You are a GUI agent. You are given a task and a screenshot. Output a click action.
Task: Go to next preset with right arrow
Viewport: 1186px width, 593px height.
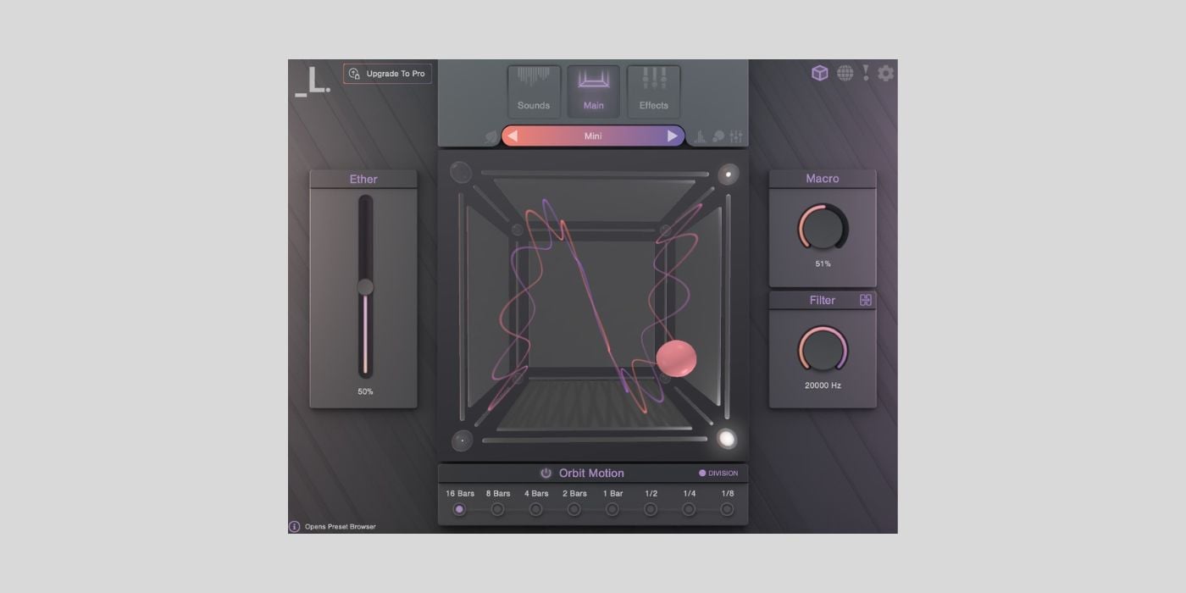coord(673,136)
